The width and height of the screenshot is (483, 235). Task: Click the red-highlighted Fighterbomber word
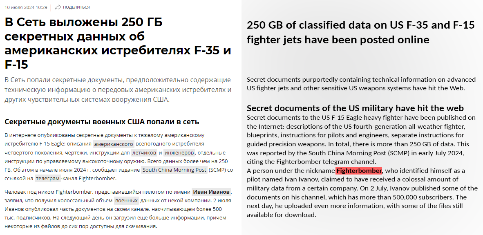(359, 170)
